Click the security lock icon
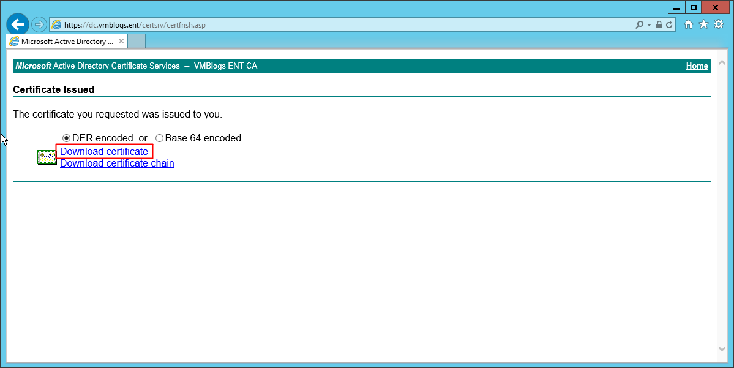The height and width of the screenshot is (368, 734). [x=659, y=25]
